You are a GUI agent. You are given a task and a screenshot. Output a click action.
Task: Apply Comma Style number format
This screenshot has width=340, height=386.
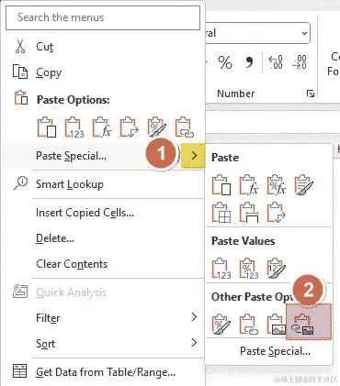pos(249,62)
